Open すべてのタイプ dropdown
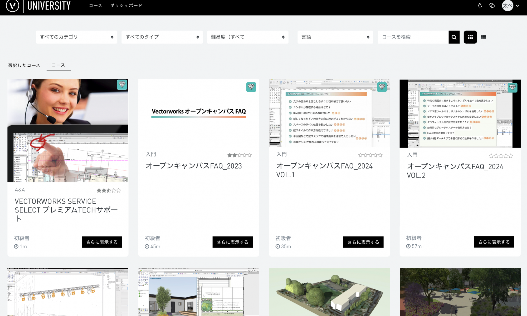 (x=162, y=37)
